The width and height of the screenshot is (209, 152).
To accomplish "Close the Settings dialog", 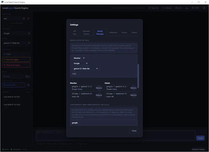I will click(x=134, y=131).
